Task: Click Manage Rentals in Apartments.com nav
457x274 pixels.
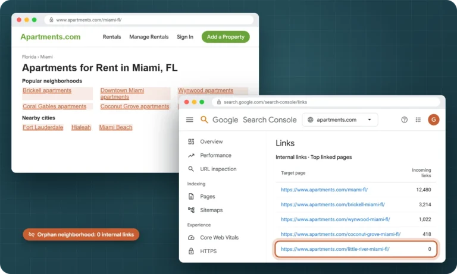Action: (x=149, y=37)
